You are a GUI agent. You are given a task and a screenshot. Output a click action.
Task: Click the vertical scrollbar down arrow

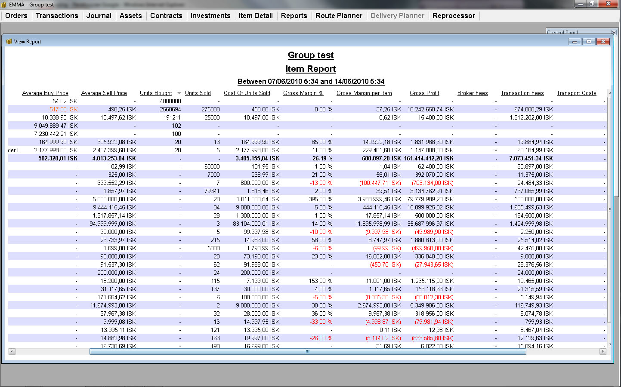tap(609, 345)
